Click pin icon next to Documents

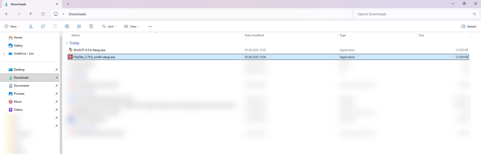(56, 86)
